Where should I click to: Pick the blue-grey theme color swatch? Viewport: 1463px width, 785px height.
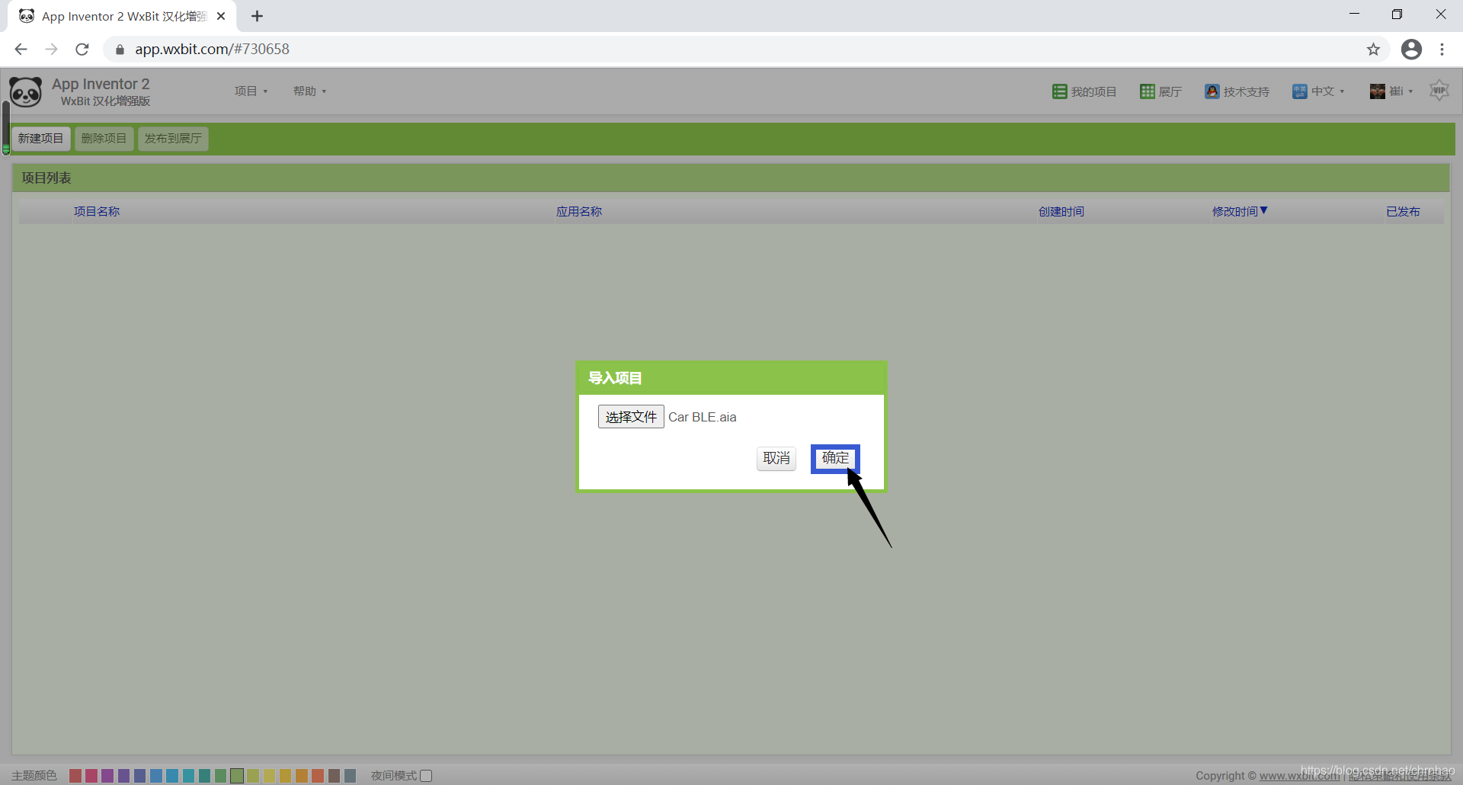coord(350,776)
